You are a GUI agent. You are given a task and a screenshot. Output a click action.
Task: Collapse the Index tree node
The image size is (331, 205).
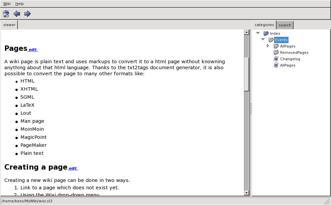pos(258,33)
